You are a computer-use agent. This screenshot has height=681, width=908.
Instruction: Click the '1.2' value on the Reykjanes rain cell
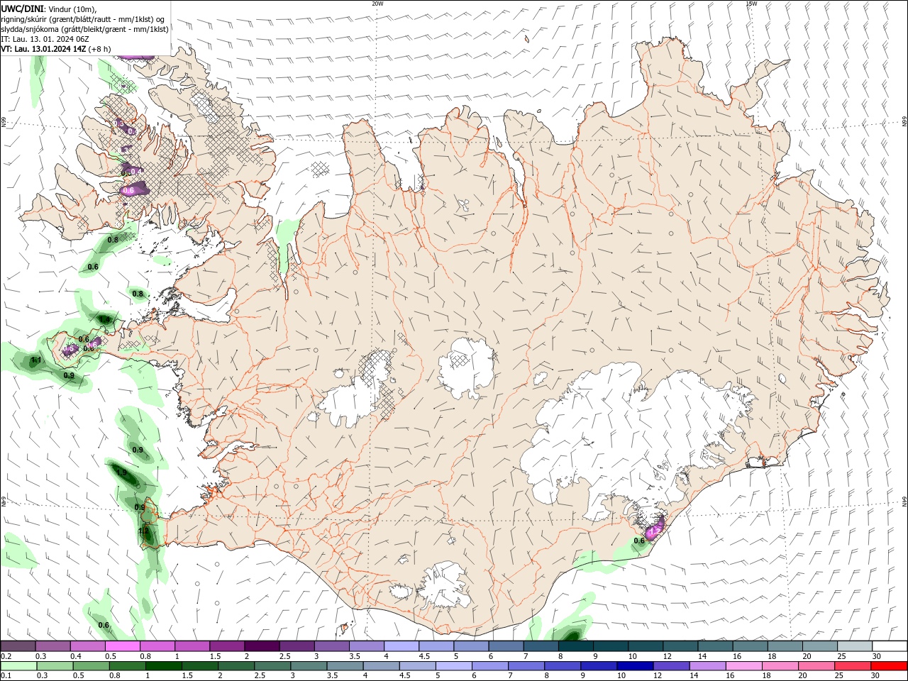click(143, 531)
